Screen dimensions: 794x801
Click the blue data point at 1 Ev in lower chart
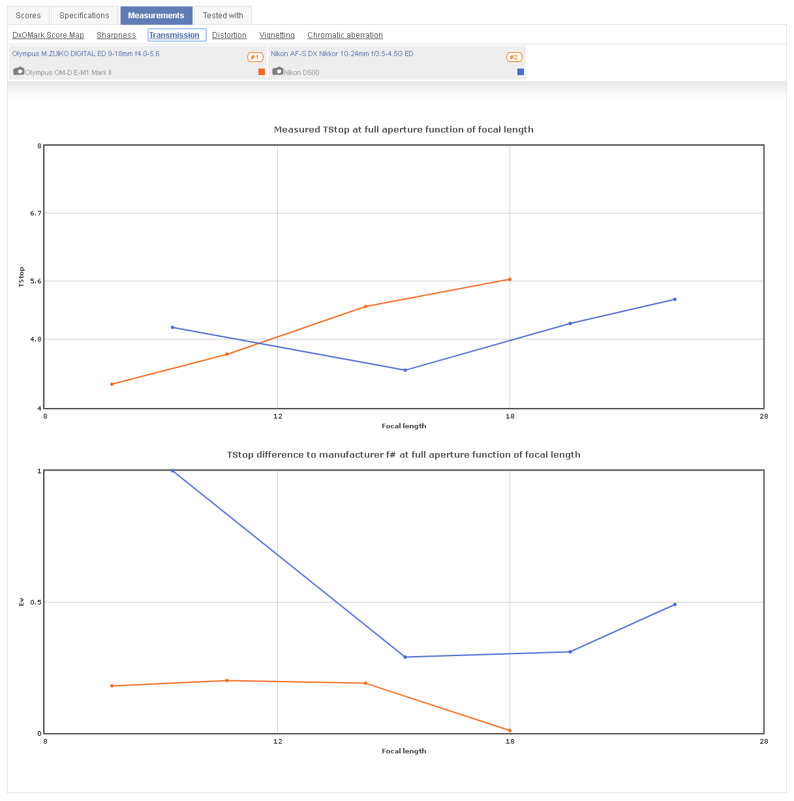(172, 471)
